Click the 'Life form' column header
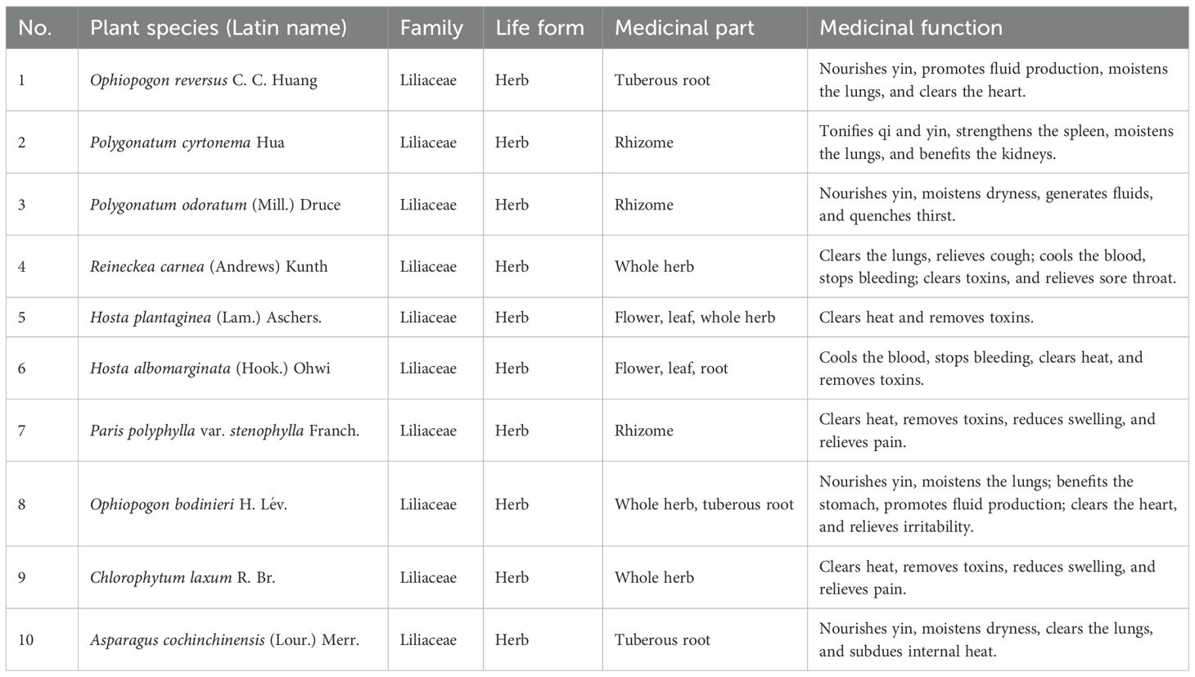The image size is (1195, 677). pyautogui.click(x=539, y=28)
